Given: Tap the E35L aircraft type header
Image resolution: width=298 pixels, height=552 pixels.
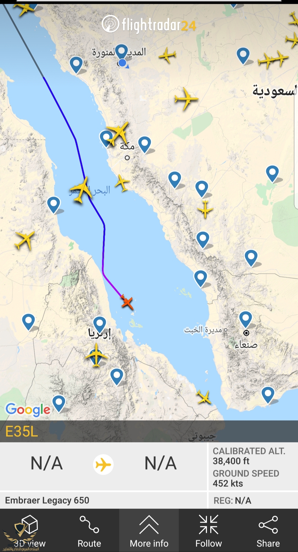Looking at the screenshot, I should [22, 431].
